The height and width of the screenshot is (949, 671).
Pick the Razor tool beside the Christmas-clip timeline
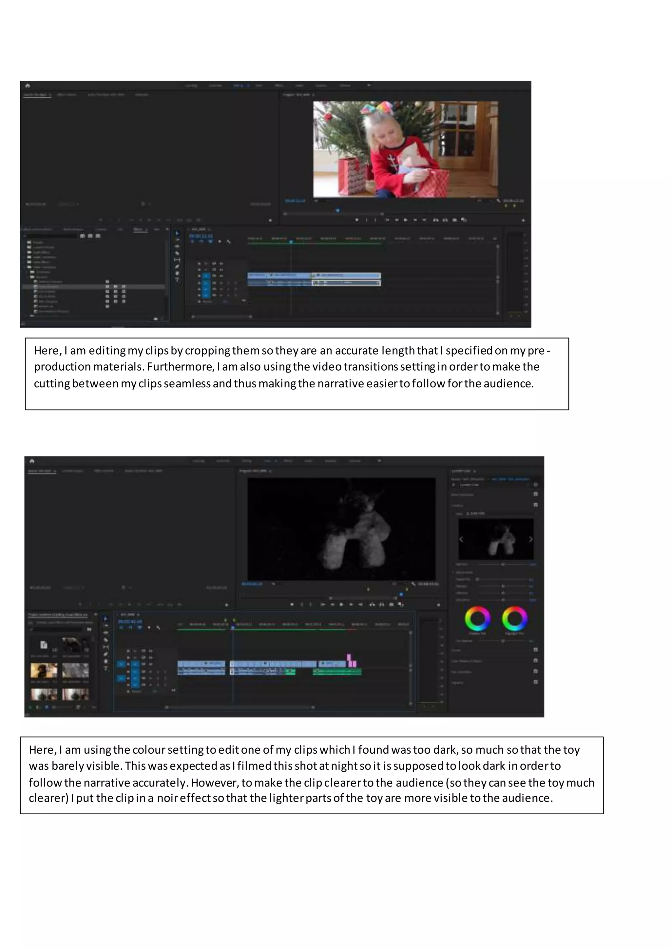click(x=177, y=253)
